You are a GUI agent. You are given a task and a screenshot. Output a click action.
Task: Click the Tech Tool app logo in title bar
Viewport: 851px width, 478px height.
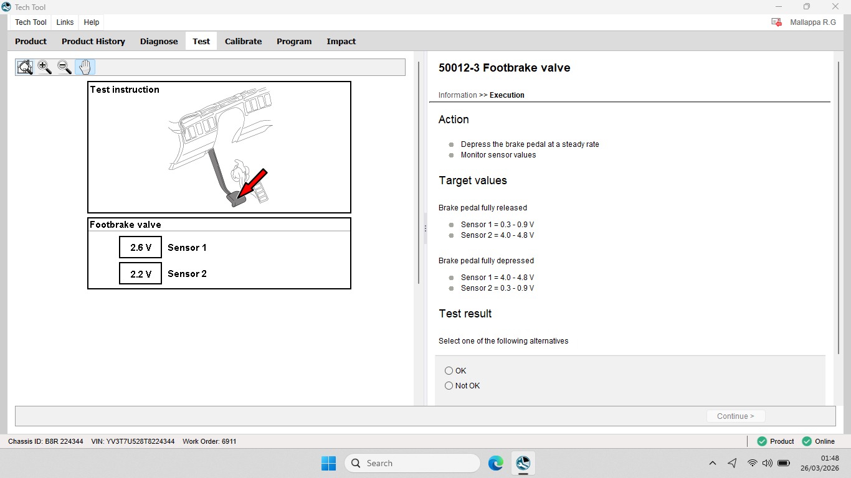(x=6, y=7)
